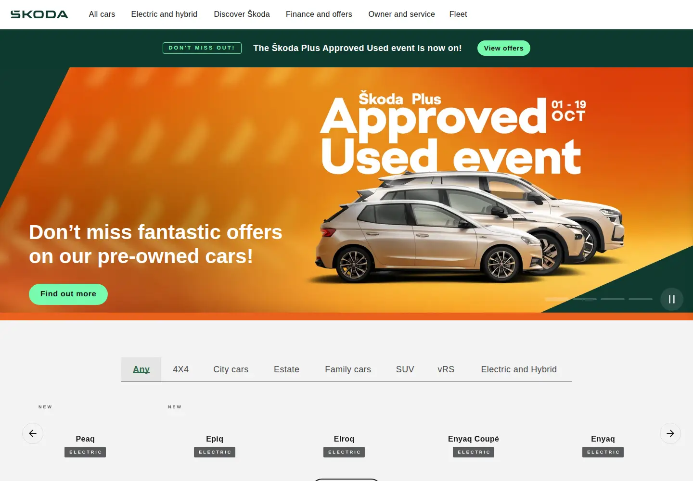This screenshot has width=693, height=481.
Task: Open the Fleet menu item
Action: coord(458,14)
